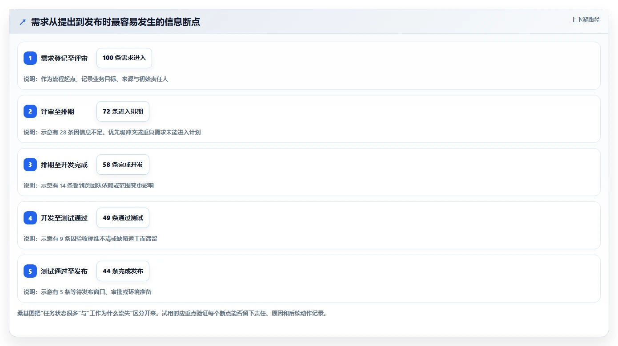Select the '58 条完成开发' chip
This screenshot has height=346, width=618.
(x=123, y=165)
